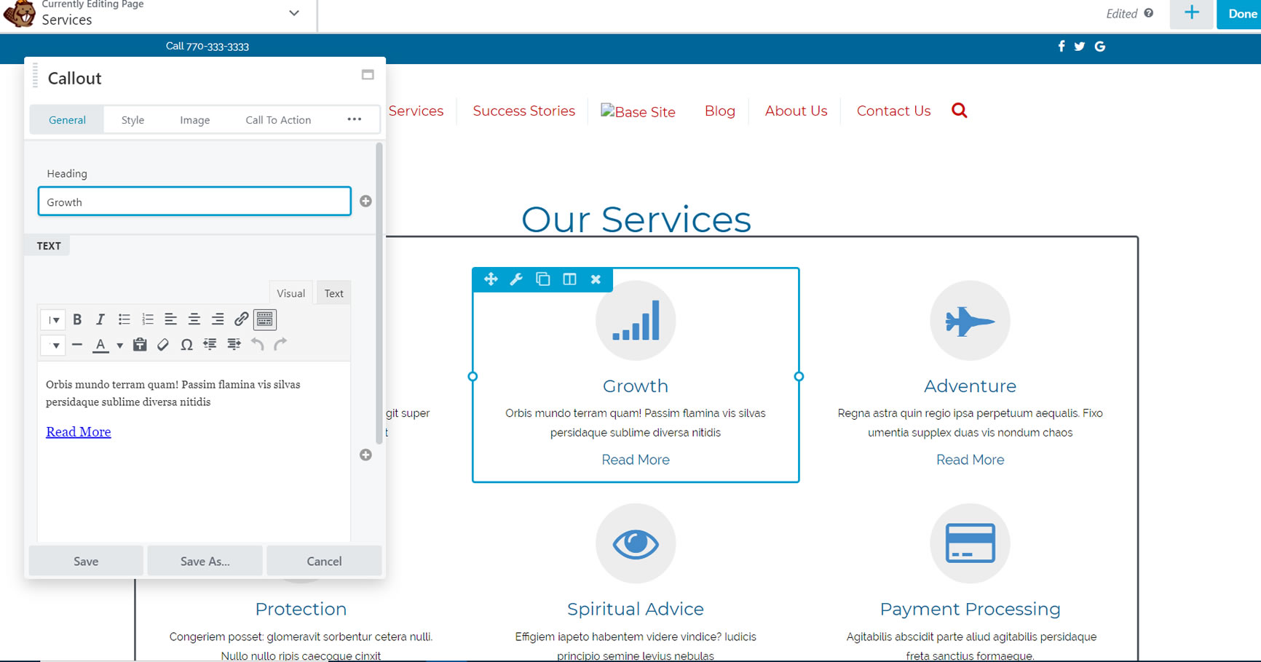Toggle the editor toolbar rows button
1261x662 pixels.
coord(265,319)
